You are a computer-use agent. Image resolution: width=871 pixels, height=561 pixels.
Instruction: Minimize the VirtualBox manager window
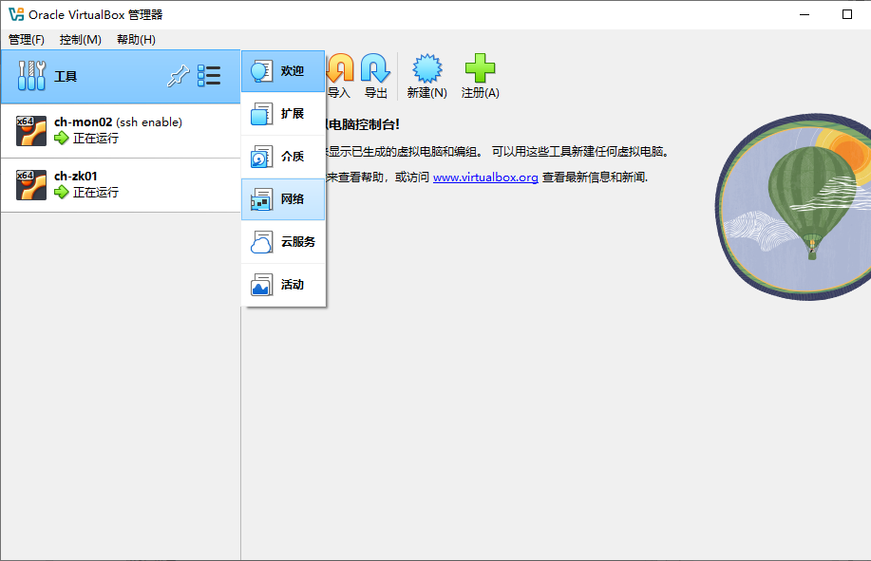click(x=805, y=14)
